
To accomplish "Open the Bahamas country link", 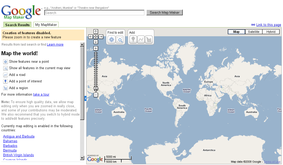I will pos(10,141).
